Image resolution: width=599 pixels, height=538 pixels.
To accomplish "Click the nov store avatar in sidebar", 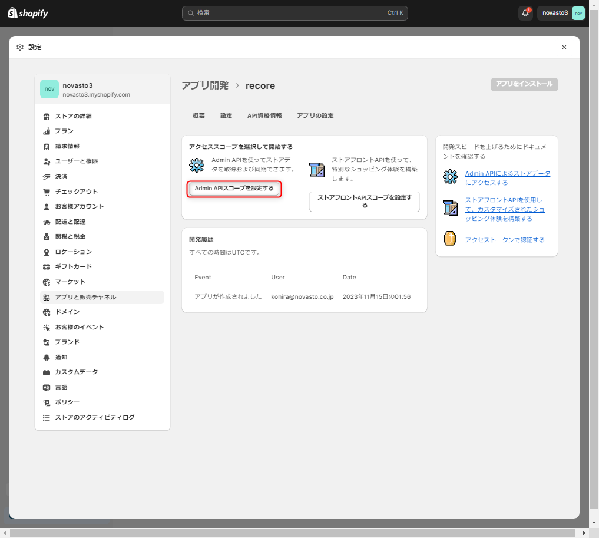I will tap(49, 88).
